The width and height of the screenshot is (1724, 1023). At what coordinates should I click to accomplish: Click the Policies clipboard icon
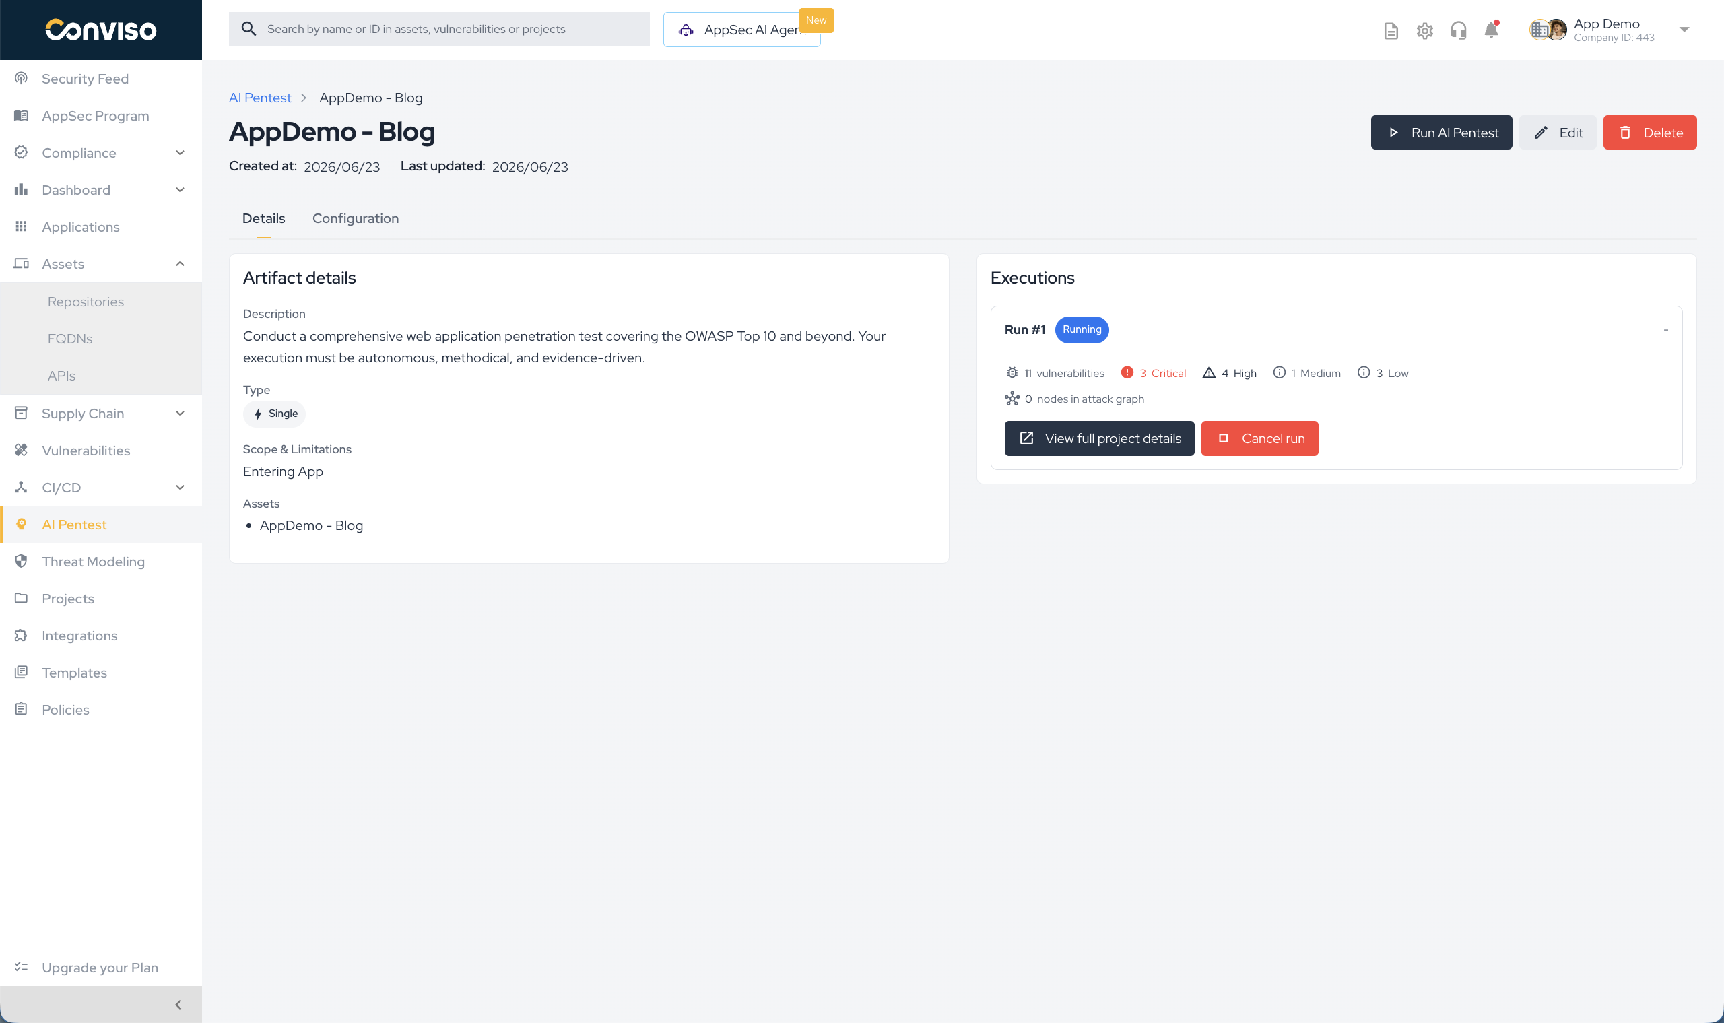coord(22,709)
